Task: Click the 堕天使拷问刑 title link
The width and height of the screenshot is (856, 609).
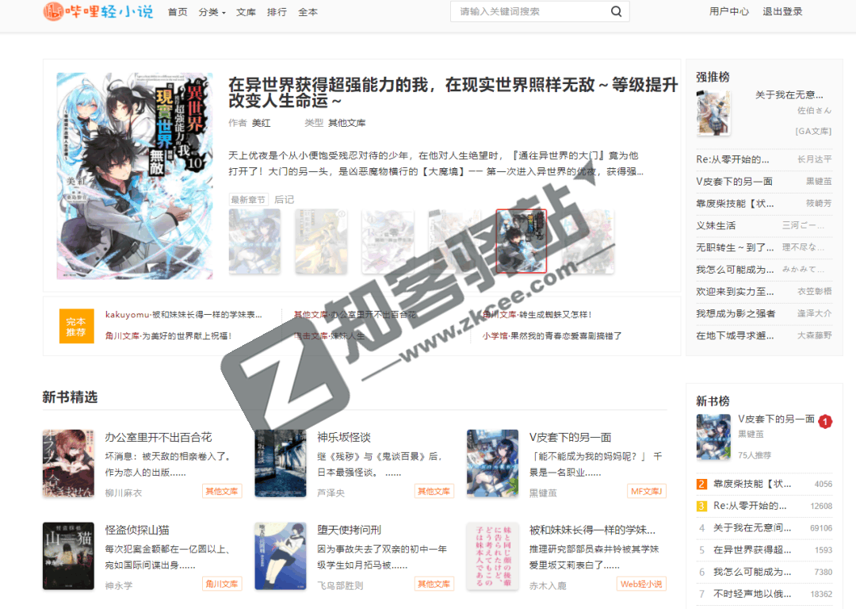Action: click(350, 530)
